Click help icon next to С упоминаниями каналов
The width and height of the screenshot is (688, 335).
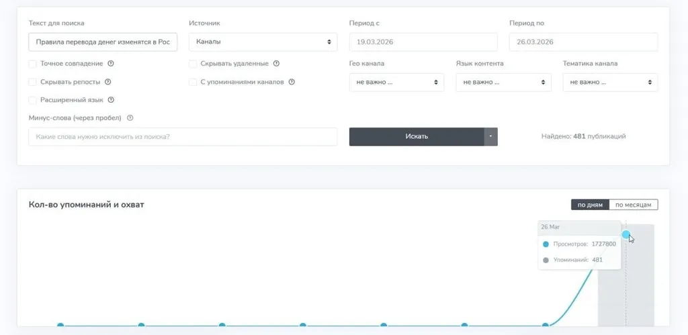pyautogui.click(x=292, y=82)
